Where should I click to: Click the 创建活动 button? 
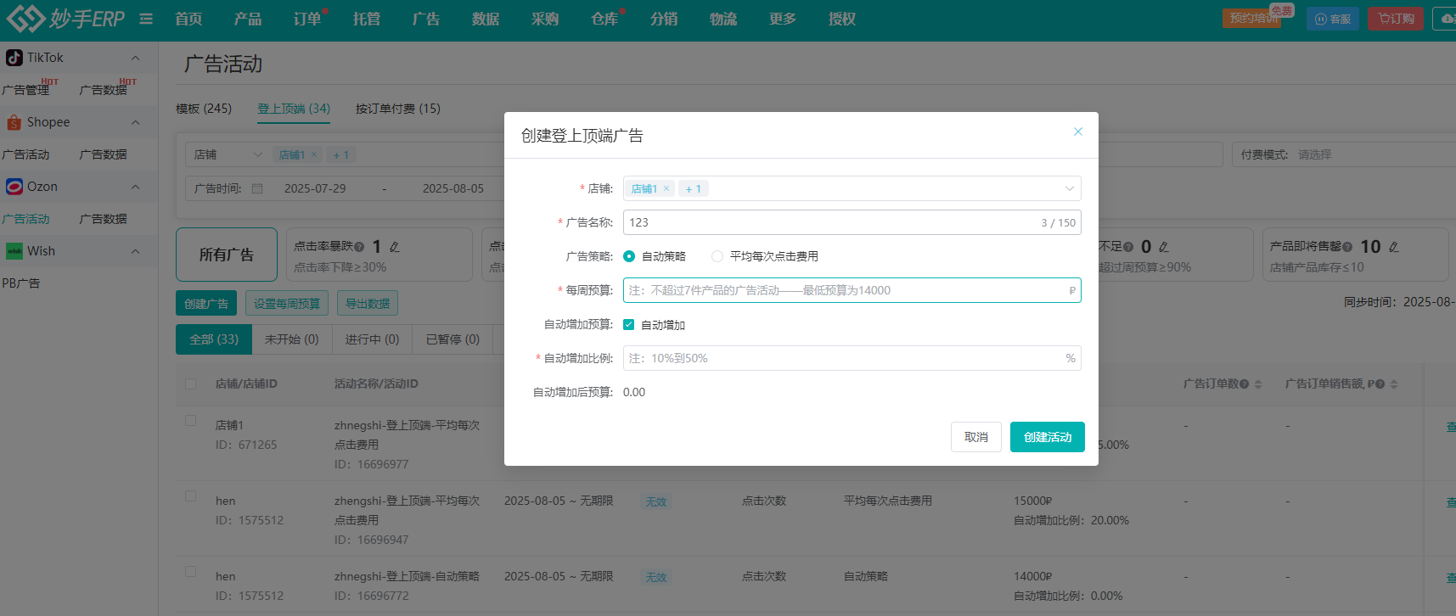coord(1047,437)
